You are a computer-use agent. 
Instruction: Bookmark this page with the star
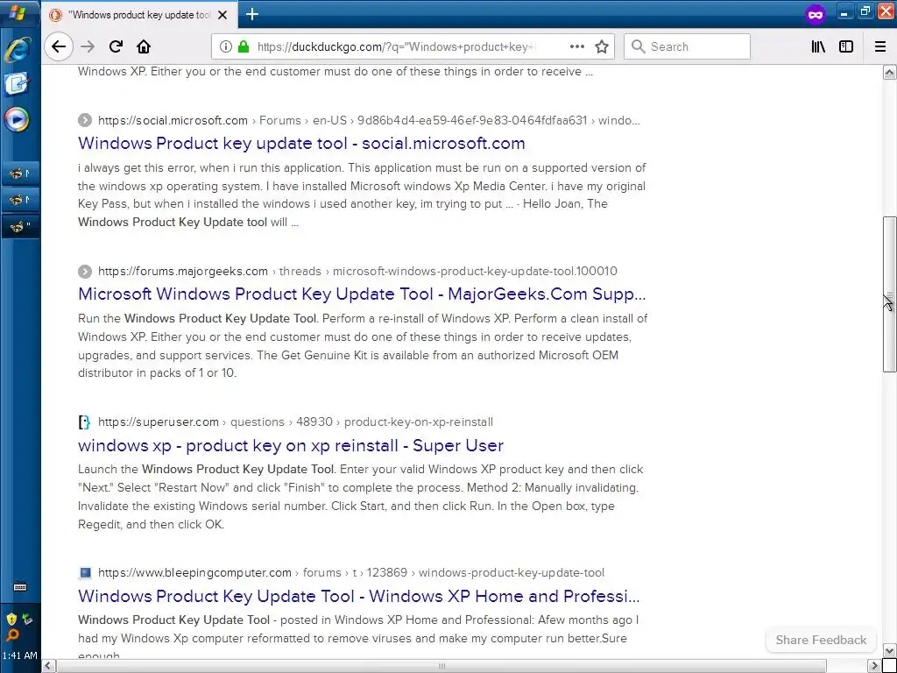tap(601, 46)
